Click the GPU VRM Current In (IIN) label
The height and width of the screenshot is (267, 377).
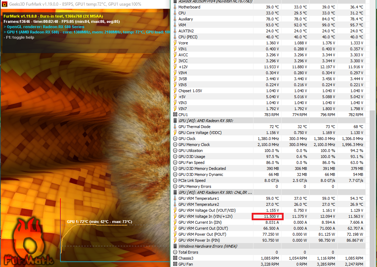pos(200,222)
